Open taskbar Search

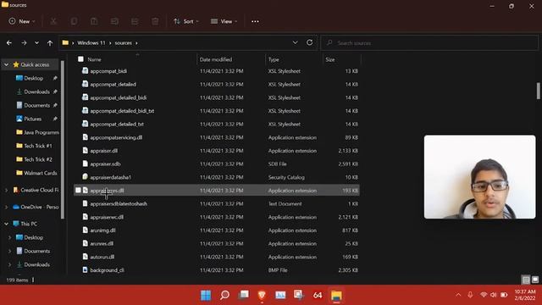click(224, 295)
